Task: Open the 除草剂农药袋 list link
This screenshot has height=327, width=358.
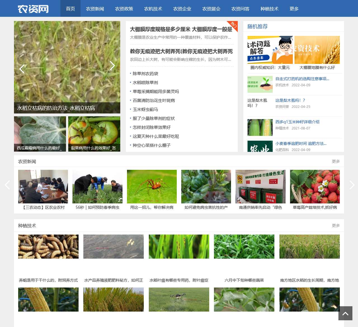Action: tap(145, 74)
